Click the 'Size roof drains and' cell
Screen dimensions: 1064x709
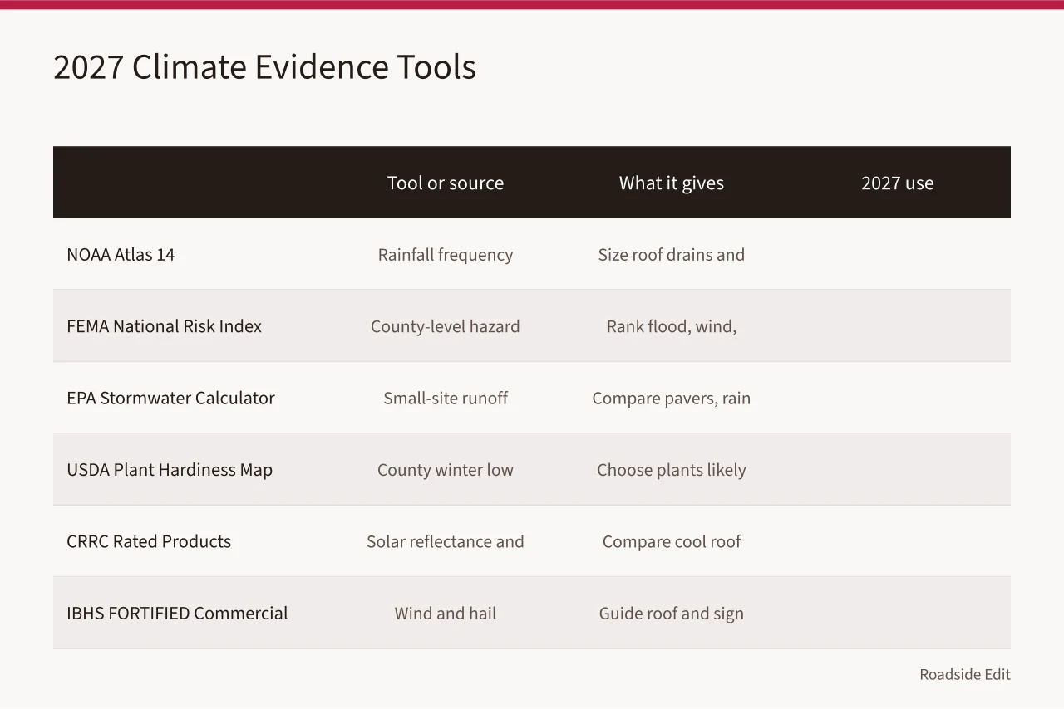672,255
